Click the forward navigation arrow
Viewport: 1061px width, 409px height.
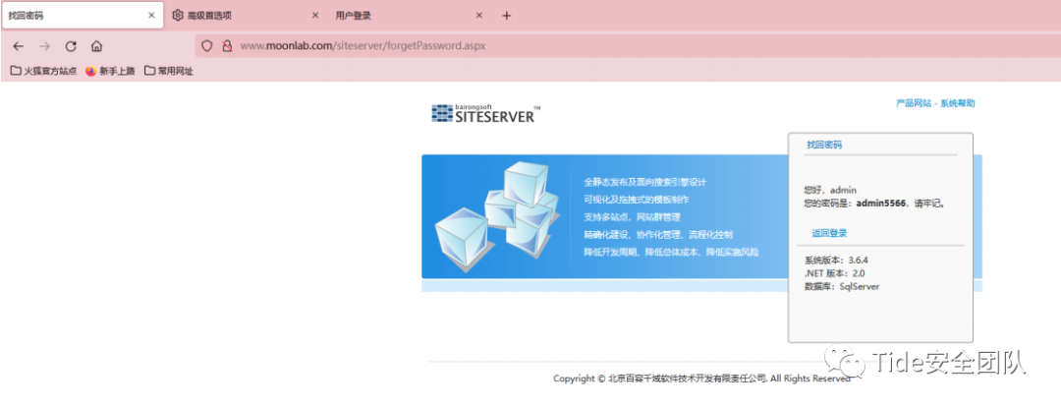pyautogui.click(x=44, y=46)
